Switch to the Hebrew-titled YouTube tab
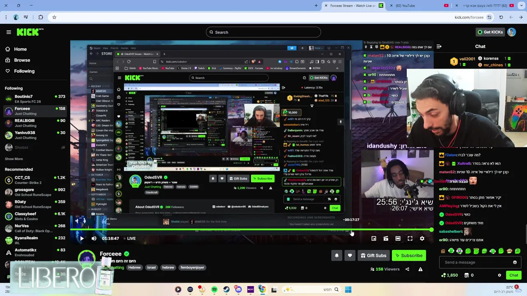 point(486,5)
